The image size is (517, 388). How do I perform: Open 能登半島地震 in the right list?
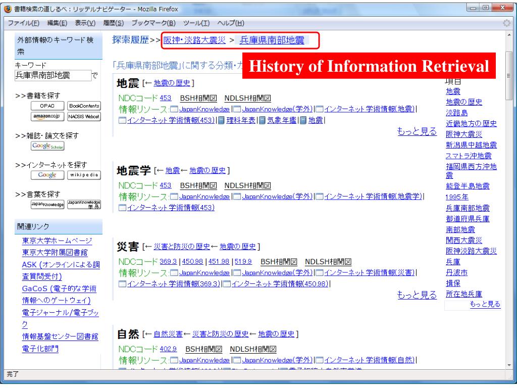[468, 186]
